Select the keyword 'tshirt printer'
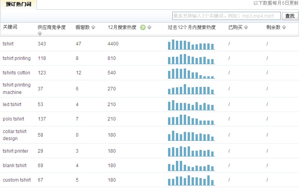 [15, 151]
